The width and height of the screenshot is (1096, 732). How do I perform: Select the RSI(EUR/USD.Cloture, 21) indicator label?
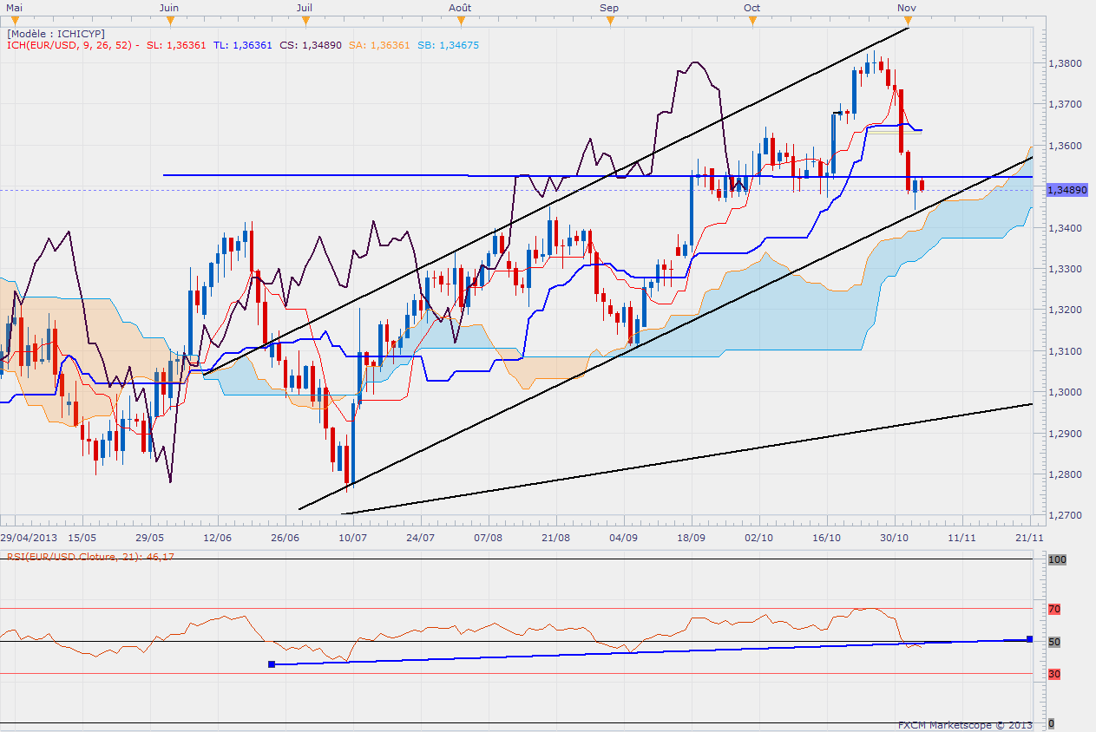click(x=89, y=555)
